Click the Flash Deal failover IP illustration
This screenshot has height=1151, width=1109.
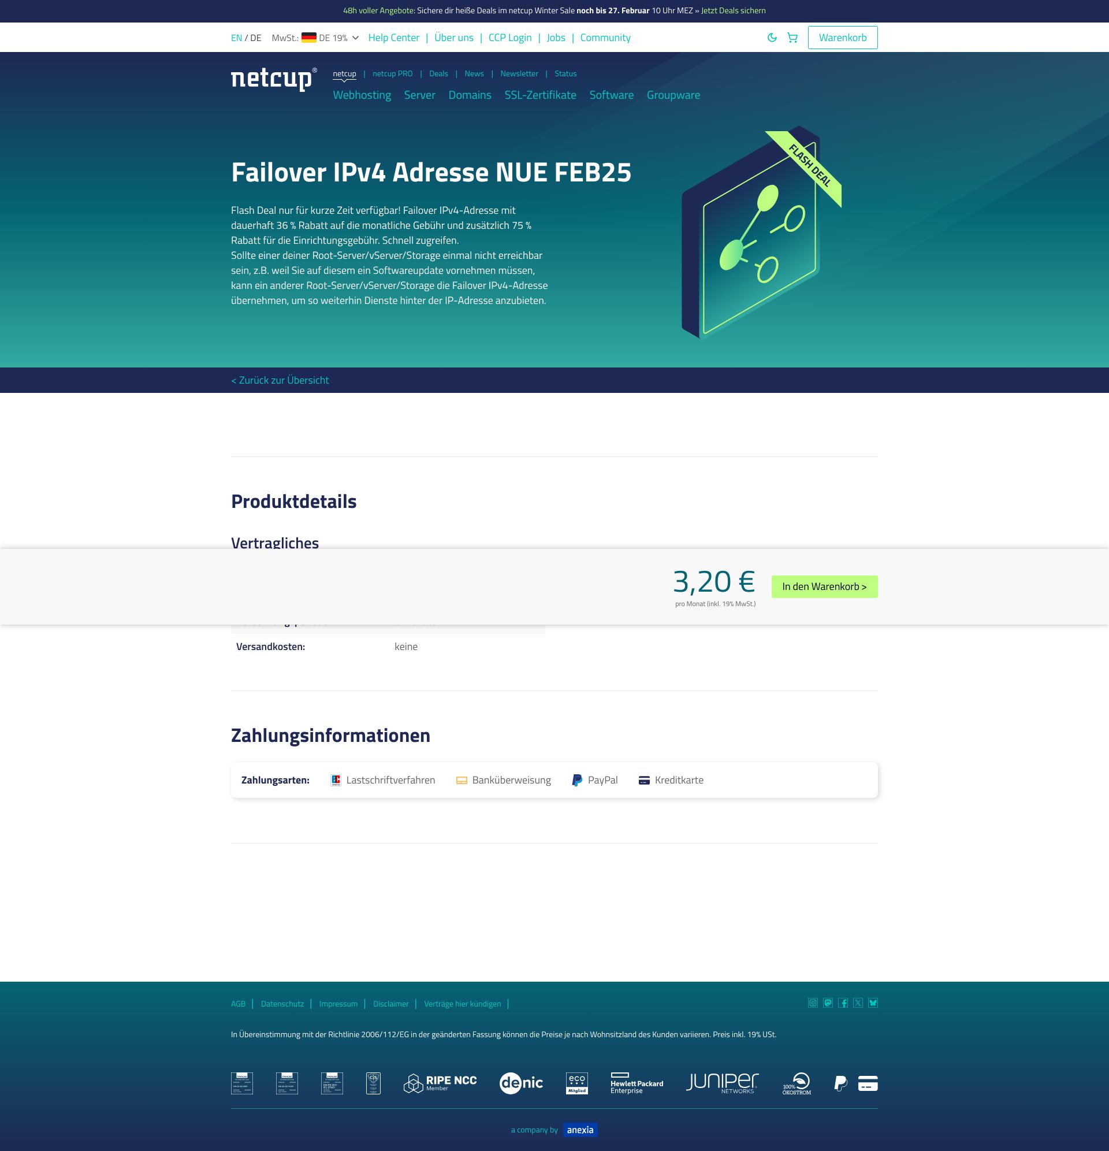[761, 232]
